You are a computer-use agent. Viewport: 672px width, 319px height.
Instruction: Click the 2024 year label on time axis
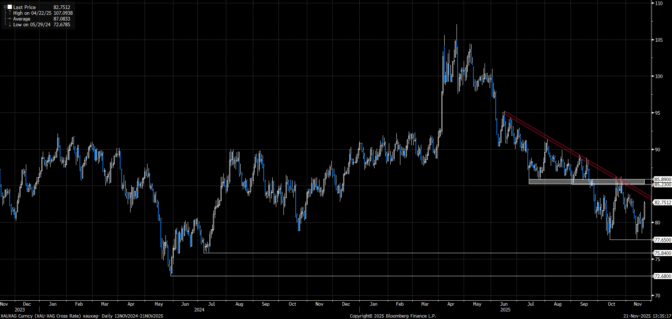pos(199,310)
